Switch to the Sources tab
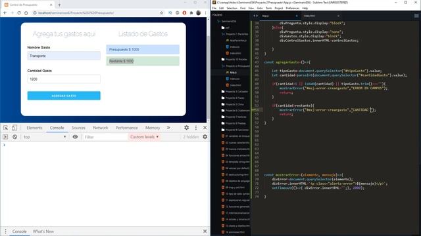The width and height of the screenshot is (421, 236). point(78,128)
